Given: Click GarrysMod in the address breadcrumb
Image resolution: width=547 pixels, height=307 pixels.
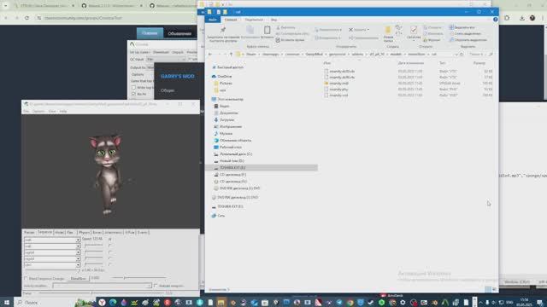Looking at the screenshot, I should pyautogui.click(x=314, y=55).
